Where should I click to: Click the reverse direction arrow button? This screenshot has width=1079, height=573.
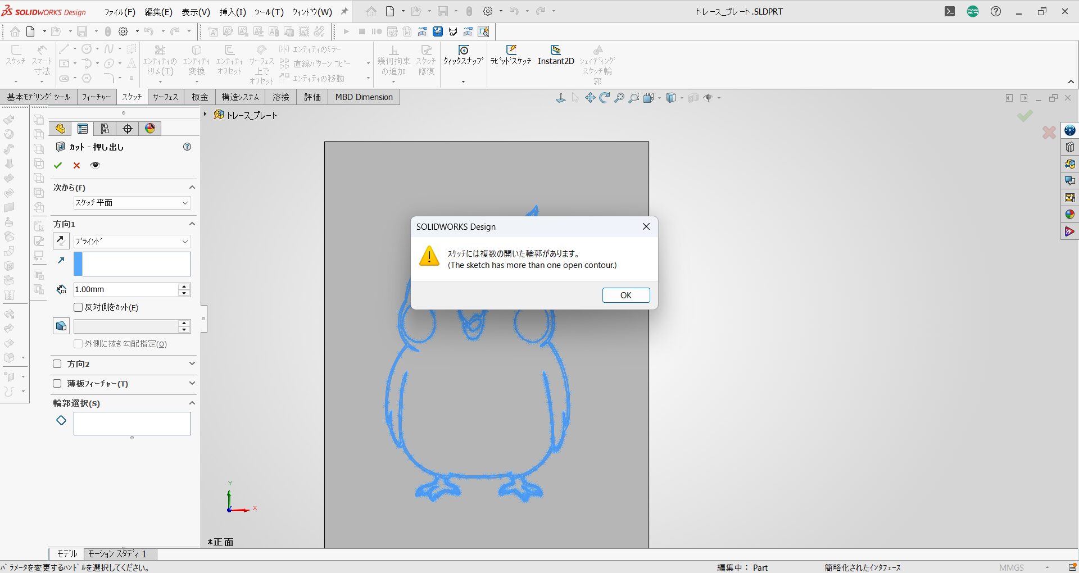[x=61, y=241]
